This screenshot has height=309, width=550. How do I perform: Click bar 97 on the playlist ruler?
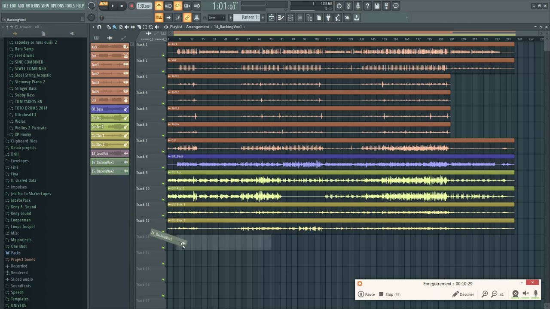(305, 39)
